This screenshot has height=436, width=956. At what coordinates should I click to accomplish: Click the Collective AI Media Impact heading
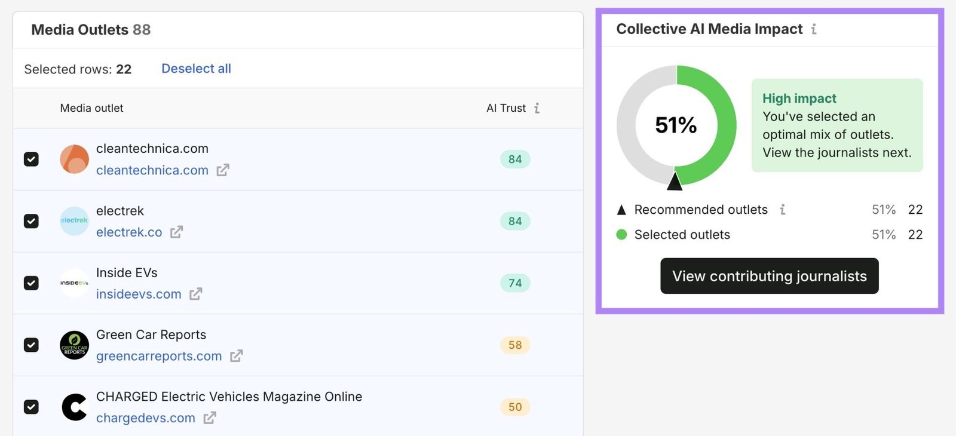709,29
